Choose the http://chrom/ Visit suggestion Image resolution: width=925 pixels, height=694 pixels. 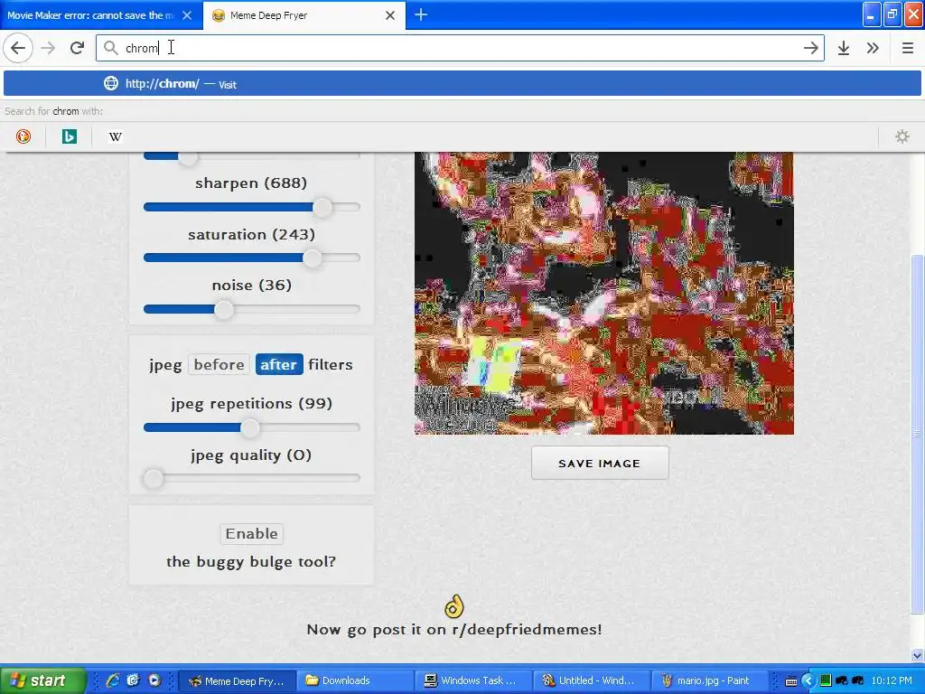pyautogui.click(x=462, y=84)
